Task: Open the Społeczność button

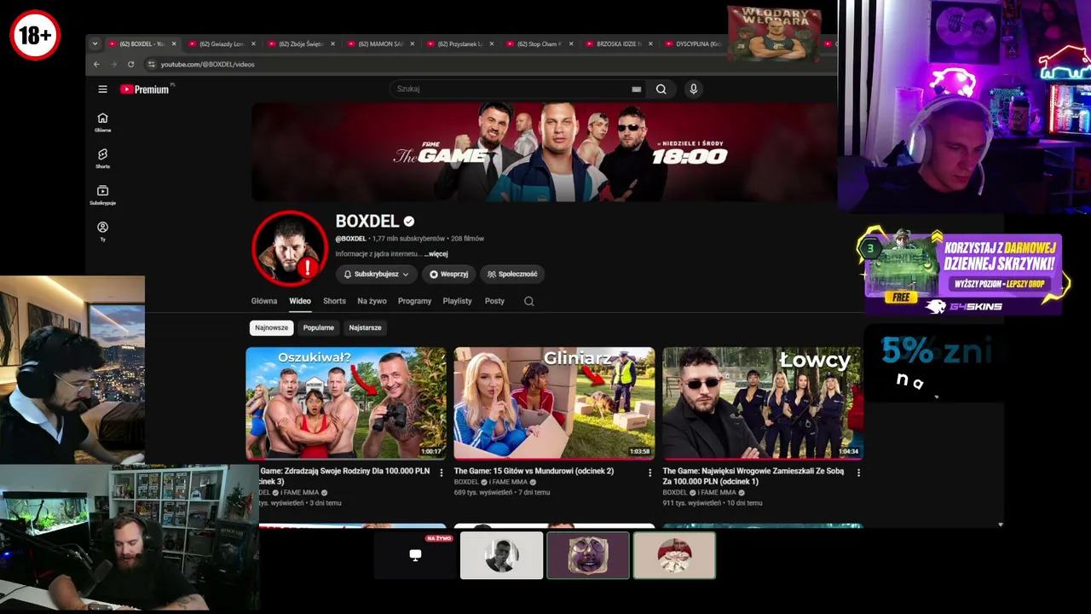Action: click(x=512, y=274)
